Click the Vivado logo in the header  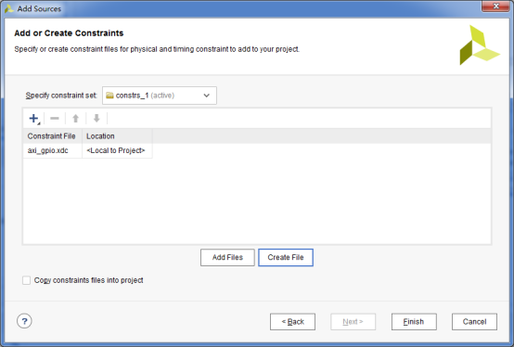480,45
